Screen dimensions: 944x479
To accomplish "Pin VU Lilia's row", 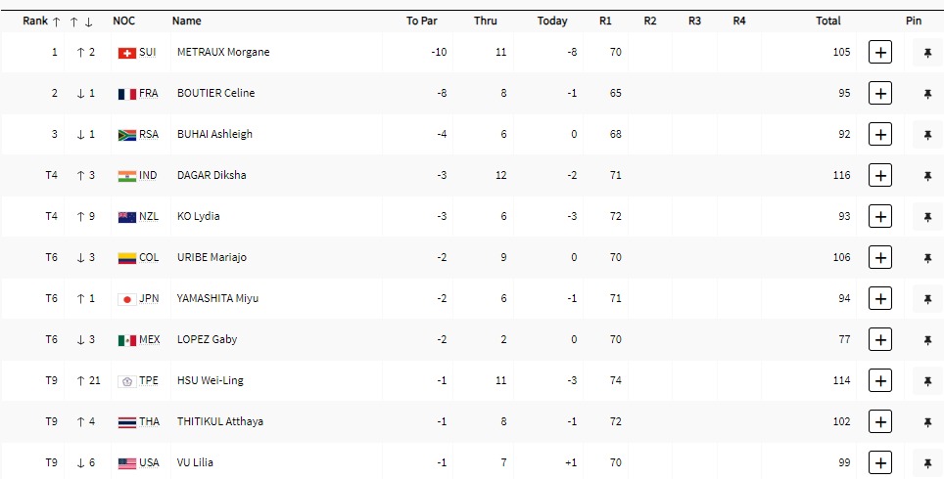I will pyautogui.click(x=926, y=463).
